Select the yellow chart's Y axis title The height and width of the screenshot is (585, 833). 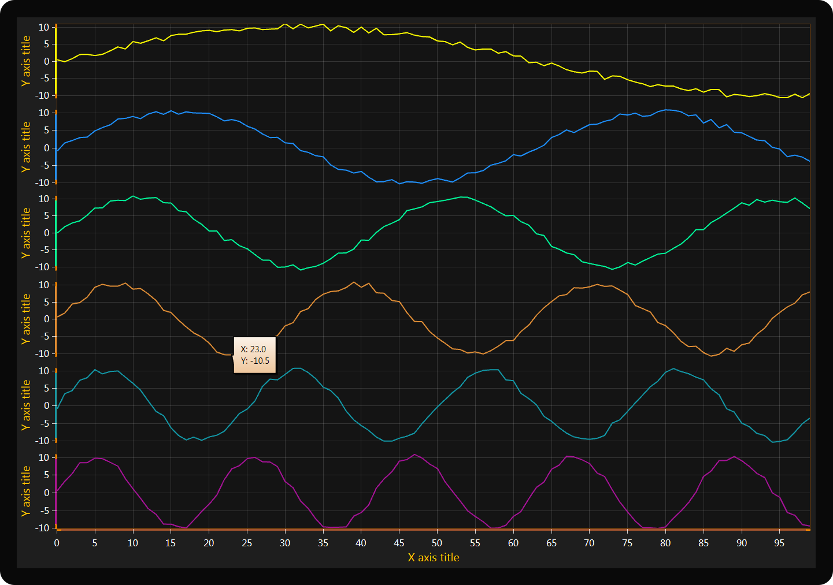click(26, 61)
